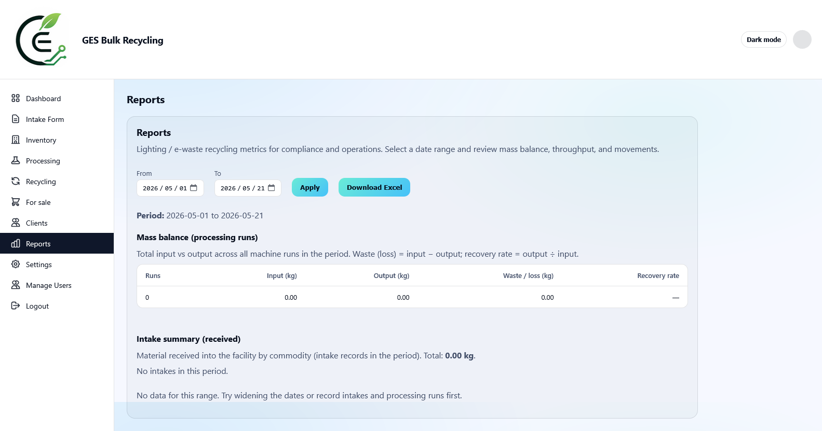
Task: Apply the selected date range
Action: click(309, 187)
